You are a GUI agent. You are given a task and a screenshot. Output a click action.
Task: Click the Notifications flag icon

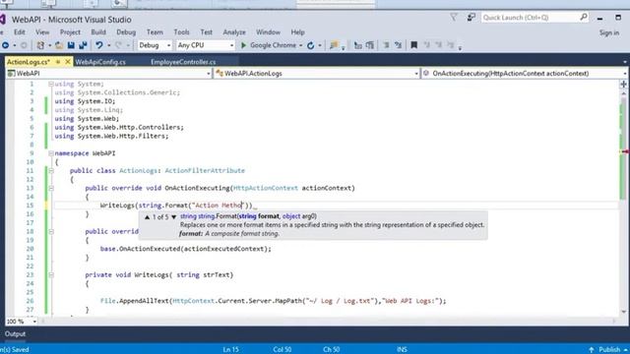click(453, 18)
